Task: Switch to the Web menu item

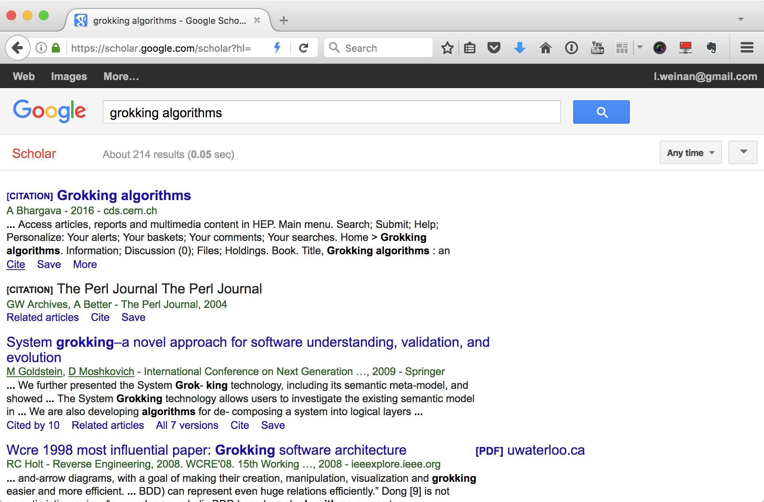Action: 24,76
